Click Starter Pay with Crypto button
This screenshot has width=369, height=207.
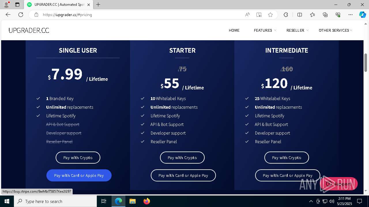click(182, 158)
